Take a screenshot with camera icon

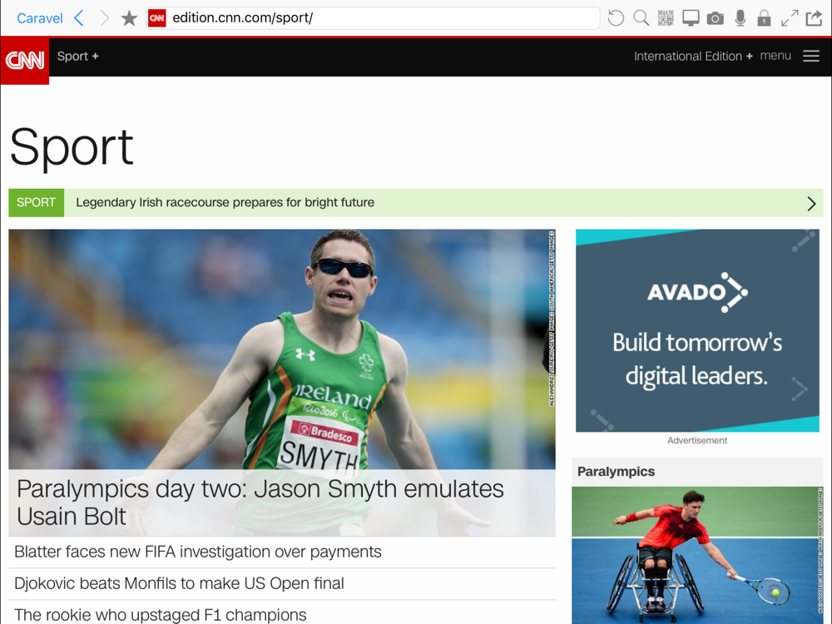point(716,18)
